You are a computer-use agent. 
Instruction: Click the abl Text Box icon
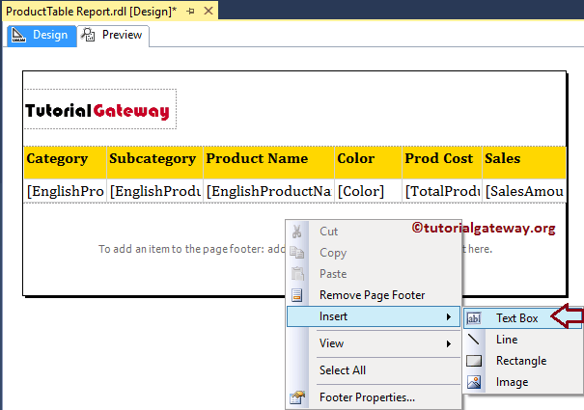click(474, 318)
